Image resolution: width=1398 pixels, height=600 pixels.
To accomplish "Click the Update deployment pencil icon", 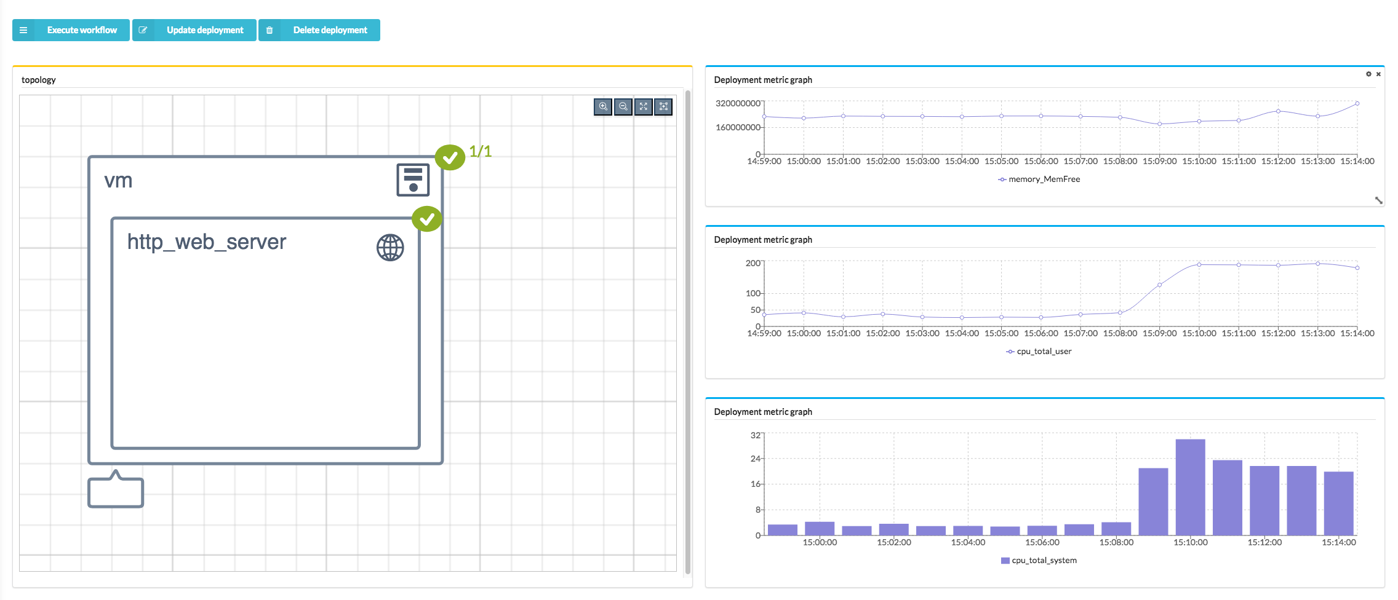I will point(143,30).
